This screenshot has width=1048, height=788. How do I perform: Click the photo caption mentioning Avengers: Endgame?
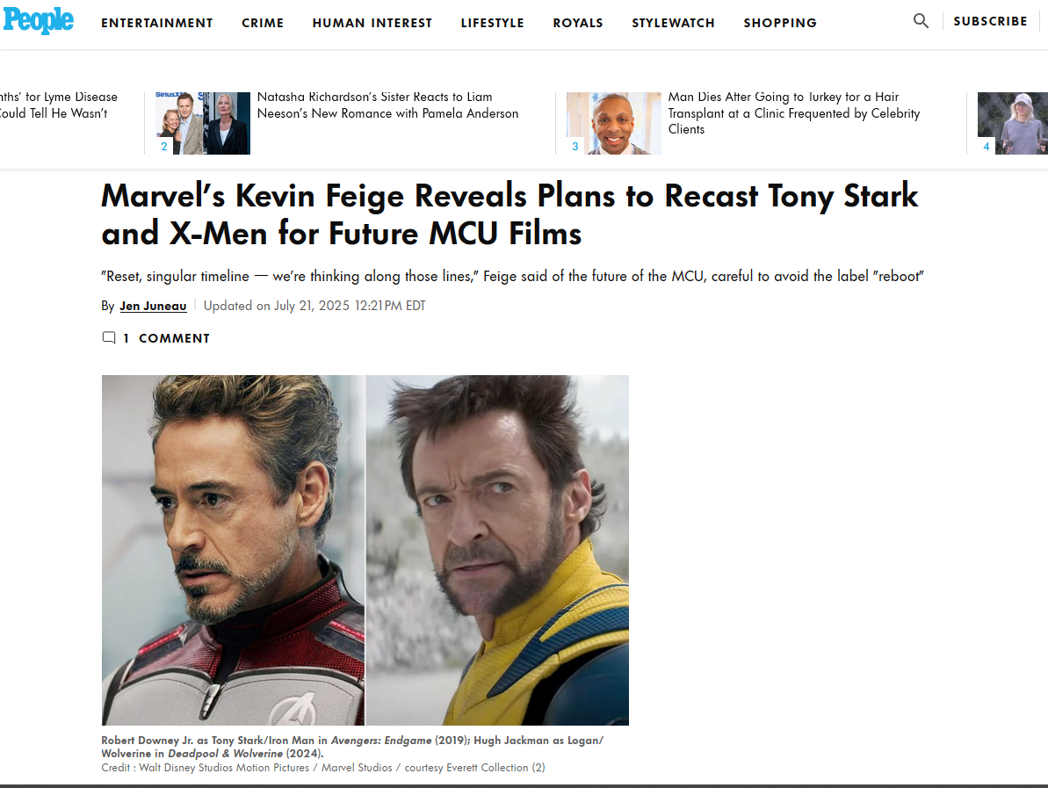click(x=352, y=747)
